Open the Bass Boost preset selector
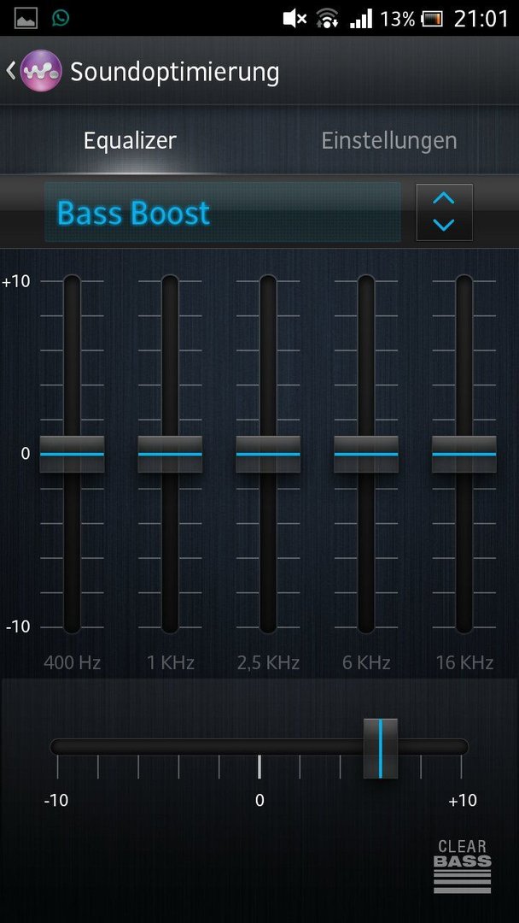 pos(223,212)
